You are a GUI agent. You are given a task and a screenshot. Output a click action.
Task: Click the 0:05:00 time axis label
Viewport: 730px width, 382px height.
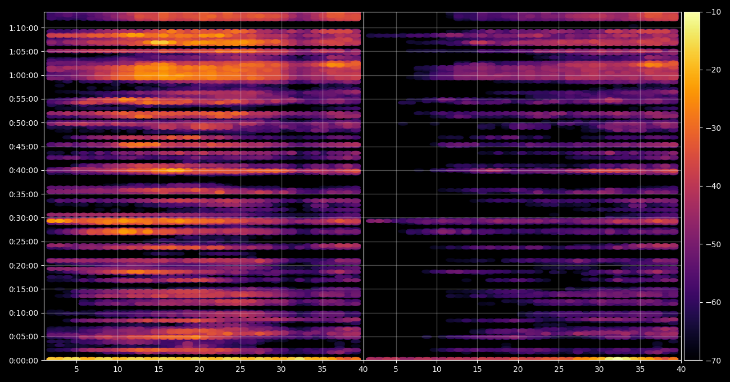pos(24,336)
